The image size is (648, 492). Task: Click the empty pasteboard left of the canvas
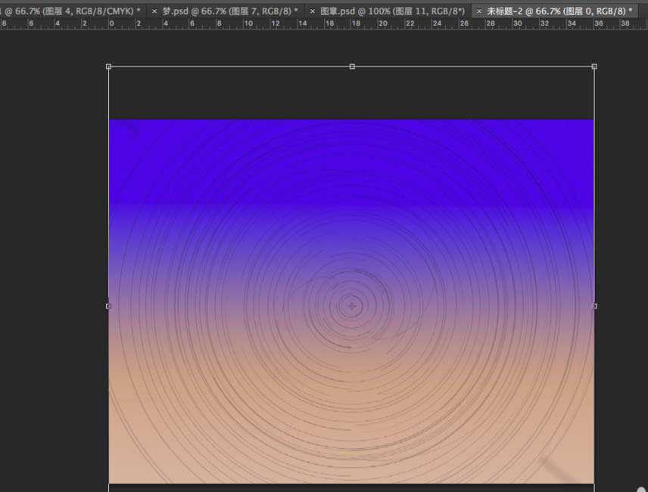coord(53,265)
